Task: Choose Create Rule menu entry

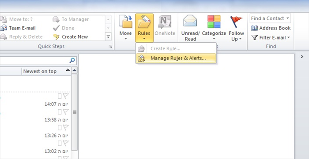Action: [176, 48]
